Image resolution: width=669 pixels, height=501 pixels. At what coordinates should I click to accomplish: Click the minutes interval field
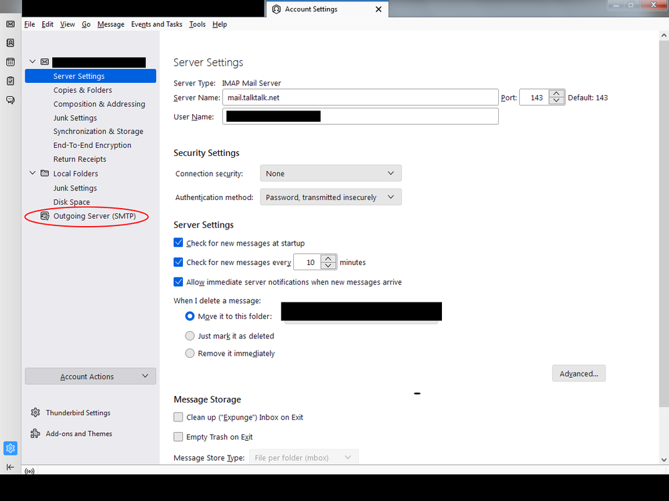pyautogui.click(x=307, y=262)
